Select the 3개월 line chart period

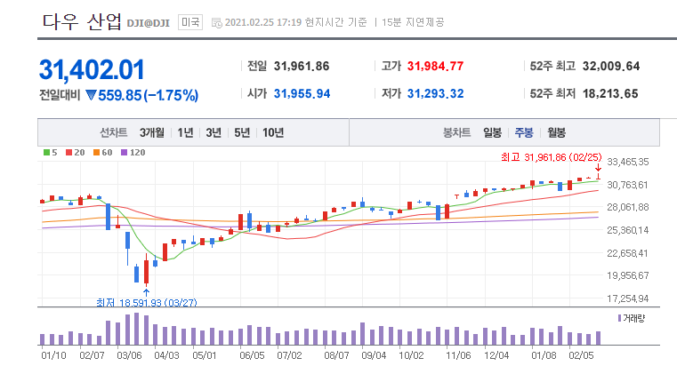[x=151, y=132]
